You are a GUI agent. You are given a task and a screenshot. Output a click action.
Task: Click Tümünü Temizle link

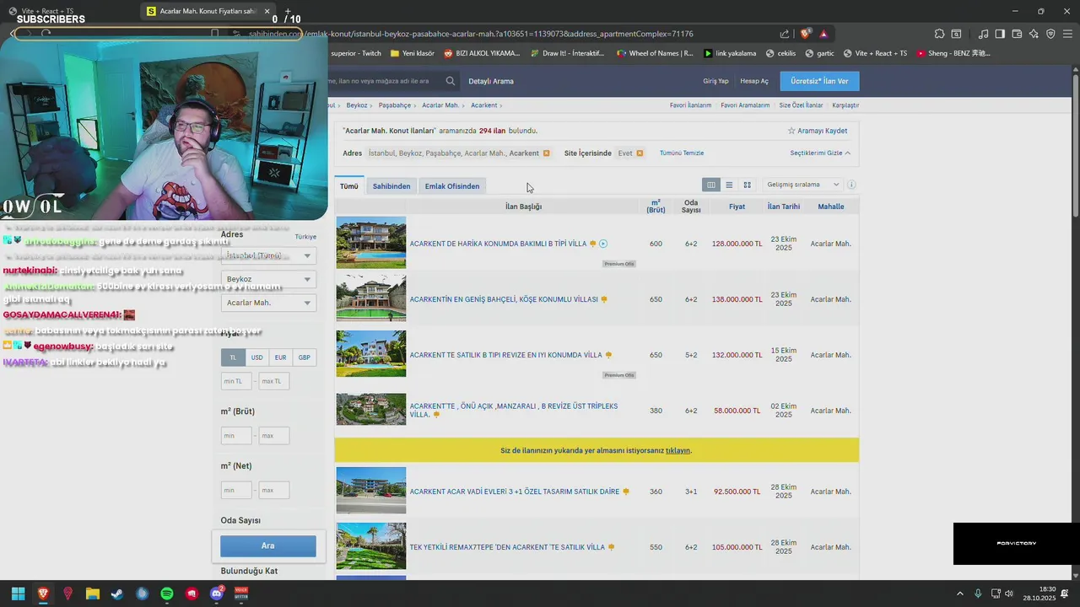(x=682, y=153)
